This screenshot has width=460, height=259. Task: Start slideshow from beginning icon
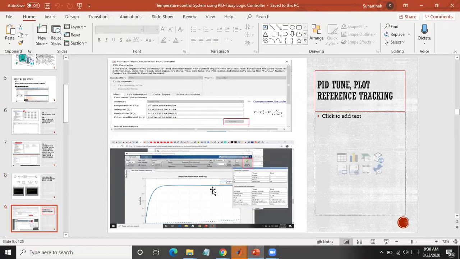[x=79, y=5]
